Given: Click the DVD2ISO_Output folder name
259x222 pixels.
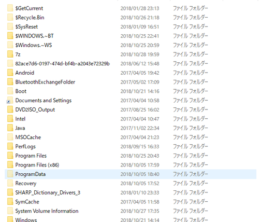Looking at the screenshot, I should coord(35,109).
